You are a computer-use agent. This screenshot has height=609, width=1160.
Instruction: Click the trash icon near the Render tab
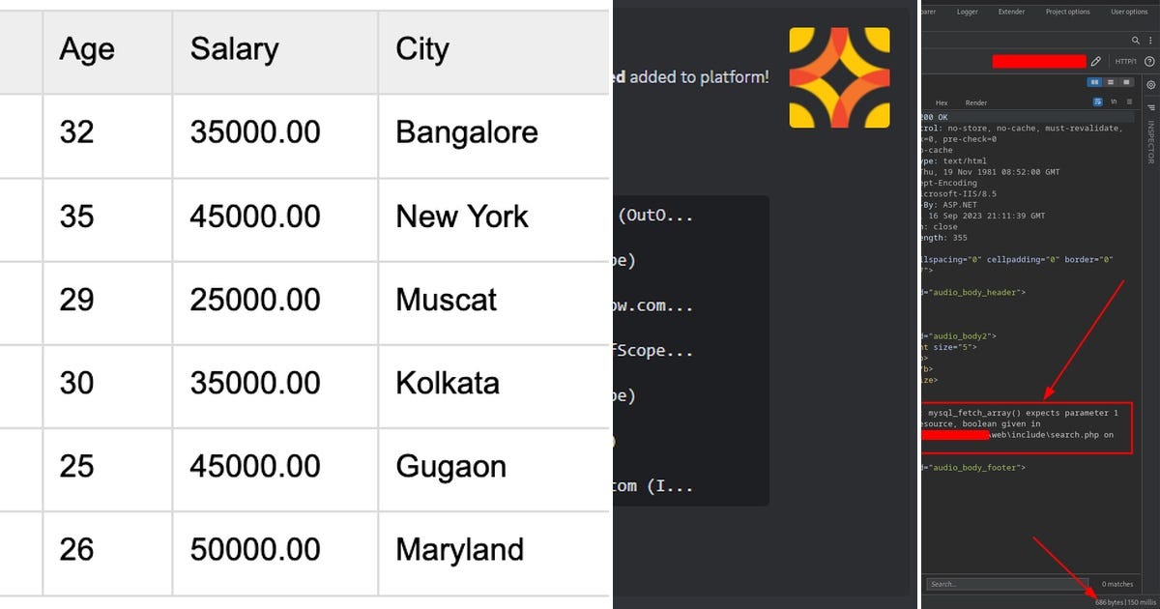tap(1129, 101)
